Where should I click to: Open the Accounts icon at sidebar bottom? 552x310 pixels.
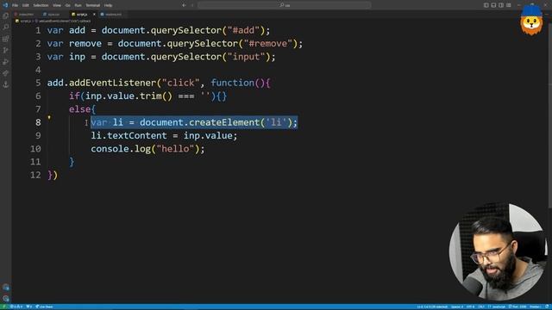[x=6, y=287]
